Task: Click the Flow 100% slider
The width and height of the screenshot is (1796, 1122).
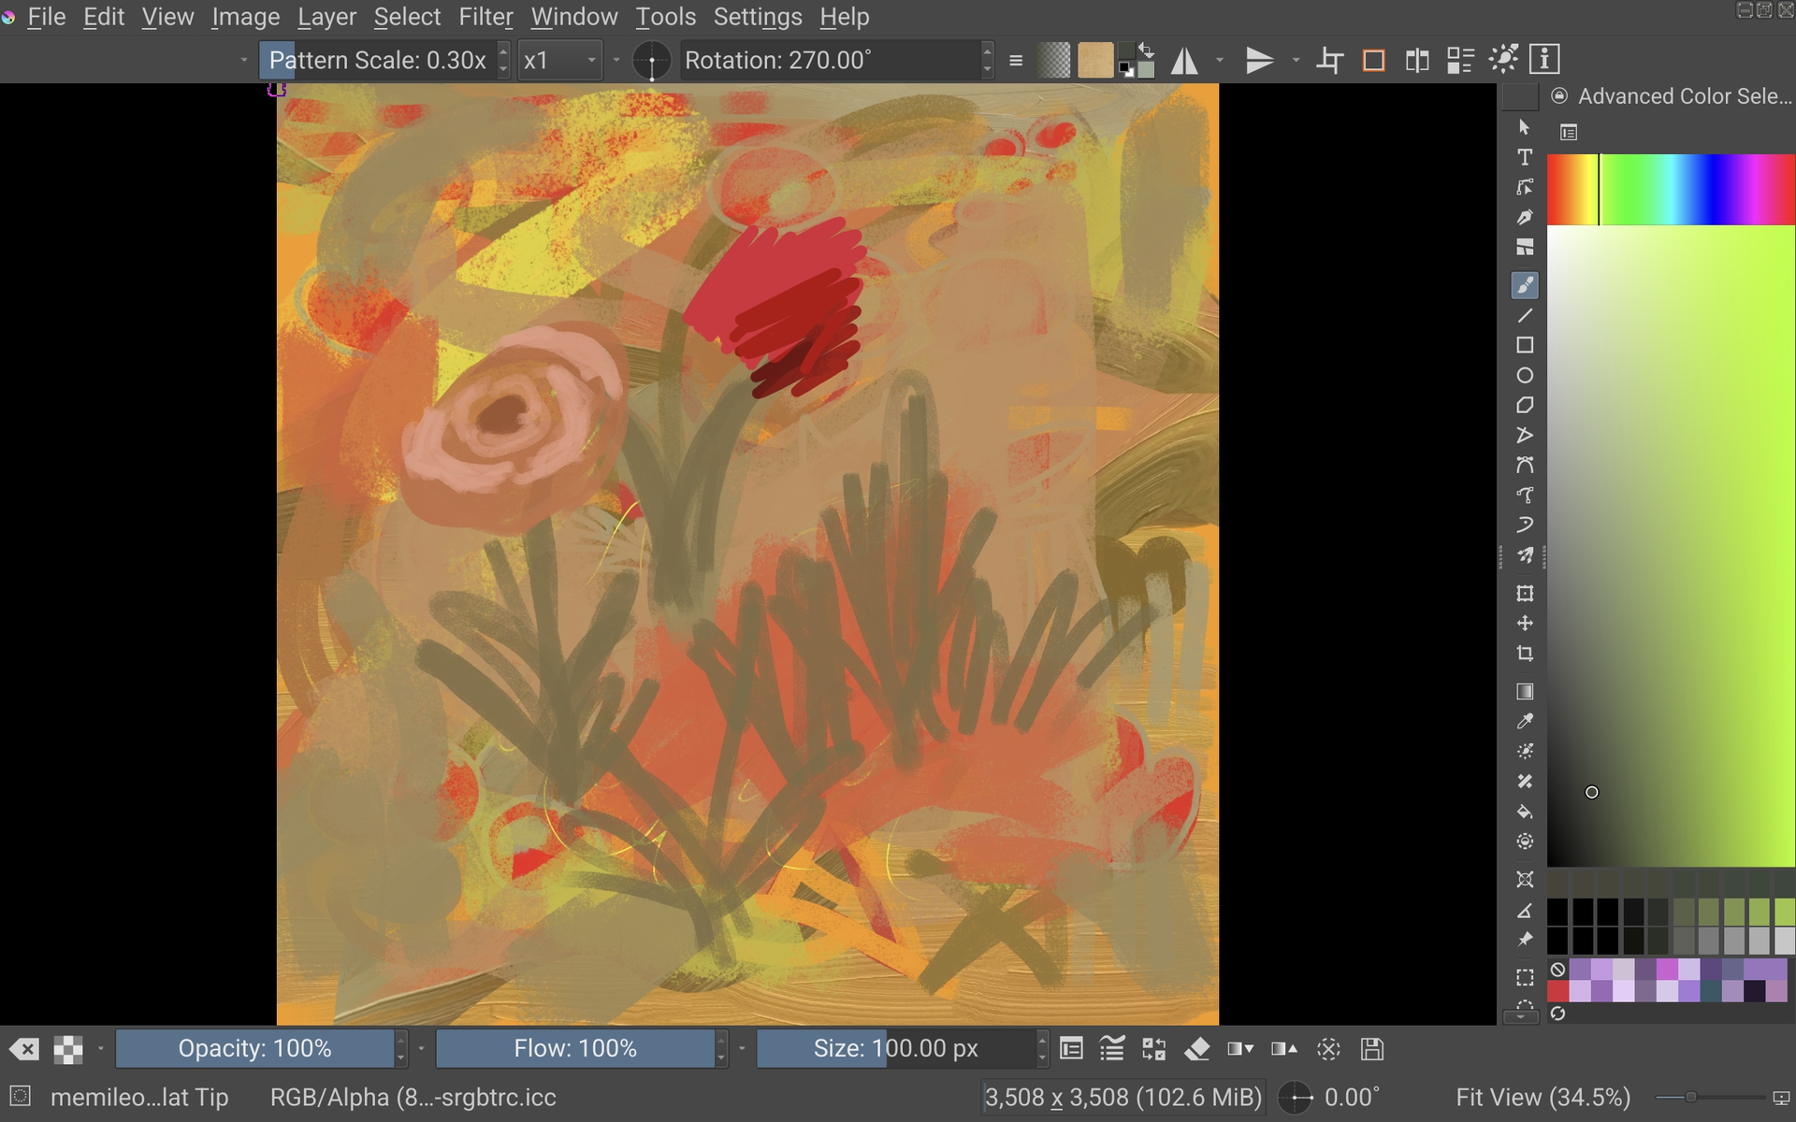Action: point(575,1049)
